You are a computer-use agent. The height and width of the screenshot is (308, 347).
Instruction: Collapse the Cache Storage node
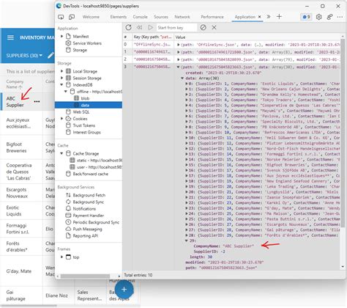61,153
